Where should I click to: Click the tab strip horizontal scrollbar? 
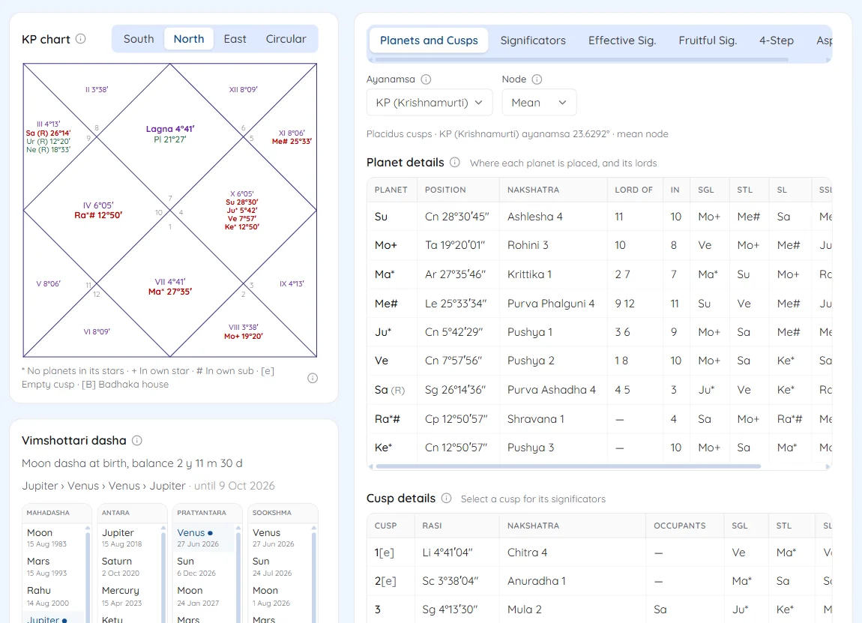pyautogui.click(x=582, y=59)
